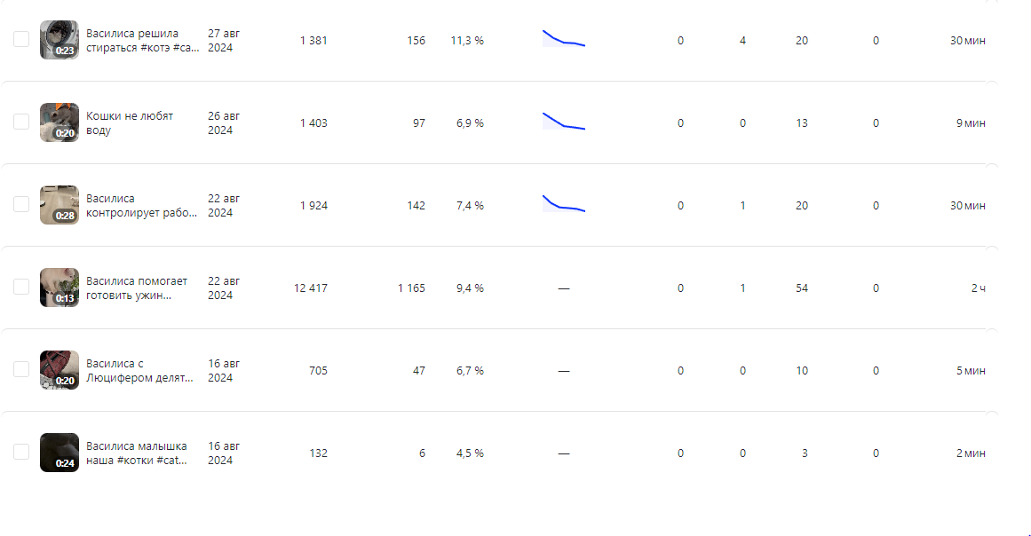Image resolution: width=1031 pixels, height=536 pixels.
Task: Tick checkbox for "Кошки не любят воду"
Action: 21,122
